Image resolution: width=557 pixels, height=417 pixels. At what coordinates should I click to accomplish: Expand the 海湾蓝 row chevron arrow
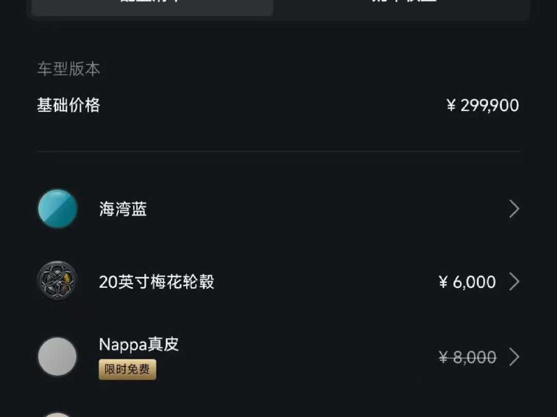pos(514,209)
